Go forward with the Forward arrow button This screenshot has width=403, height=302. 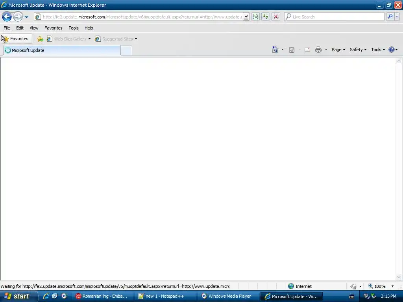tap(18, 17)
